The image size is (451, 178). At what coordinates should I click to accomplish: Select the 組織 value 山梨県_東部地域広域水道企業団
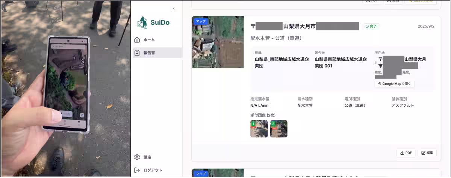(282, 62)
